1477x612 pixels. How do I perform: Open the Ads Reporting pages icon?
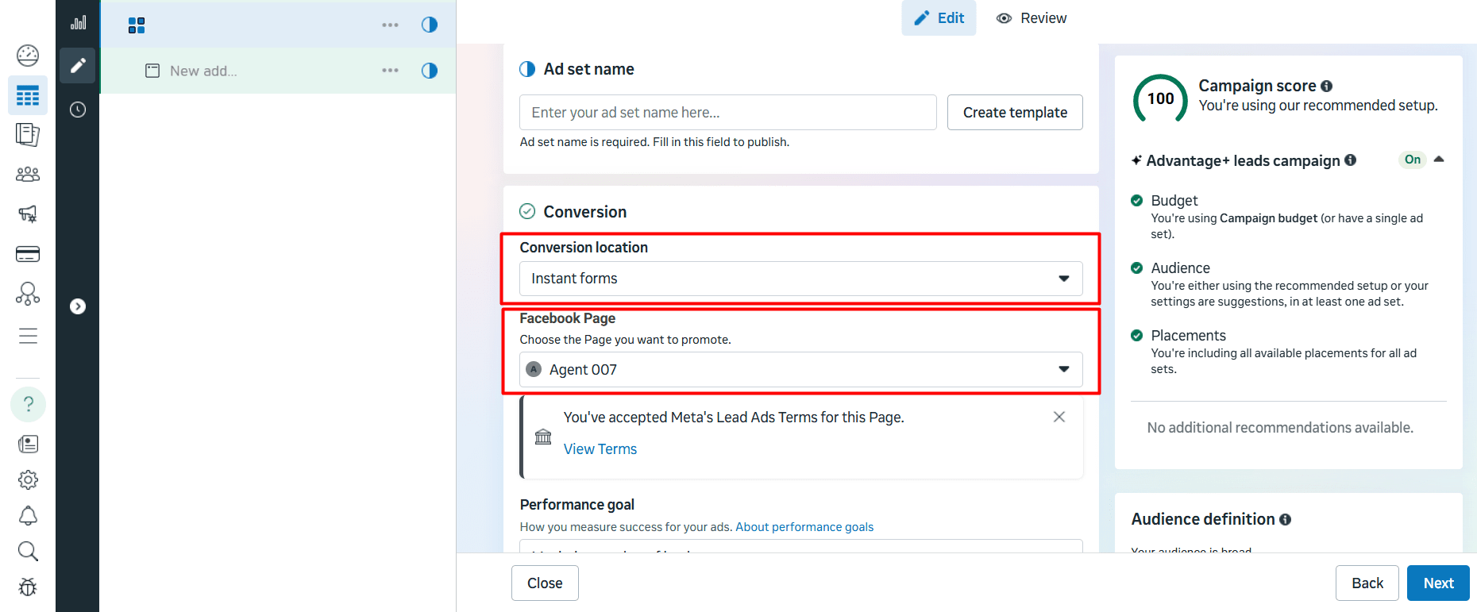click(x=27, y=135)
